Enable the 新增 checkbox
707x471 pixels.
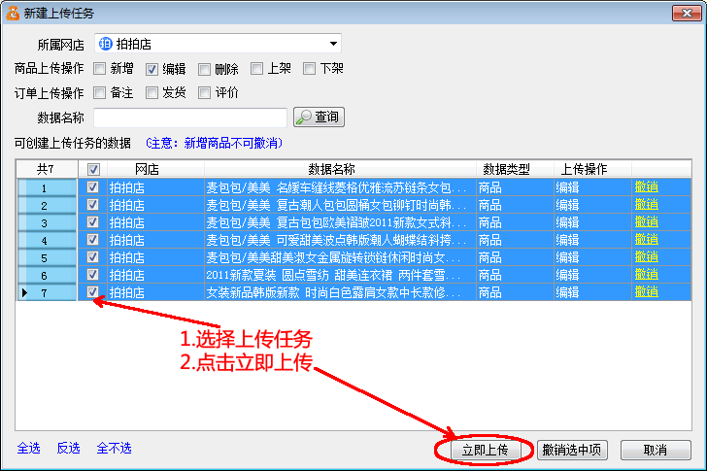point(99,69)
